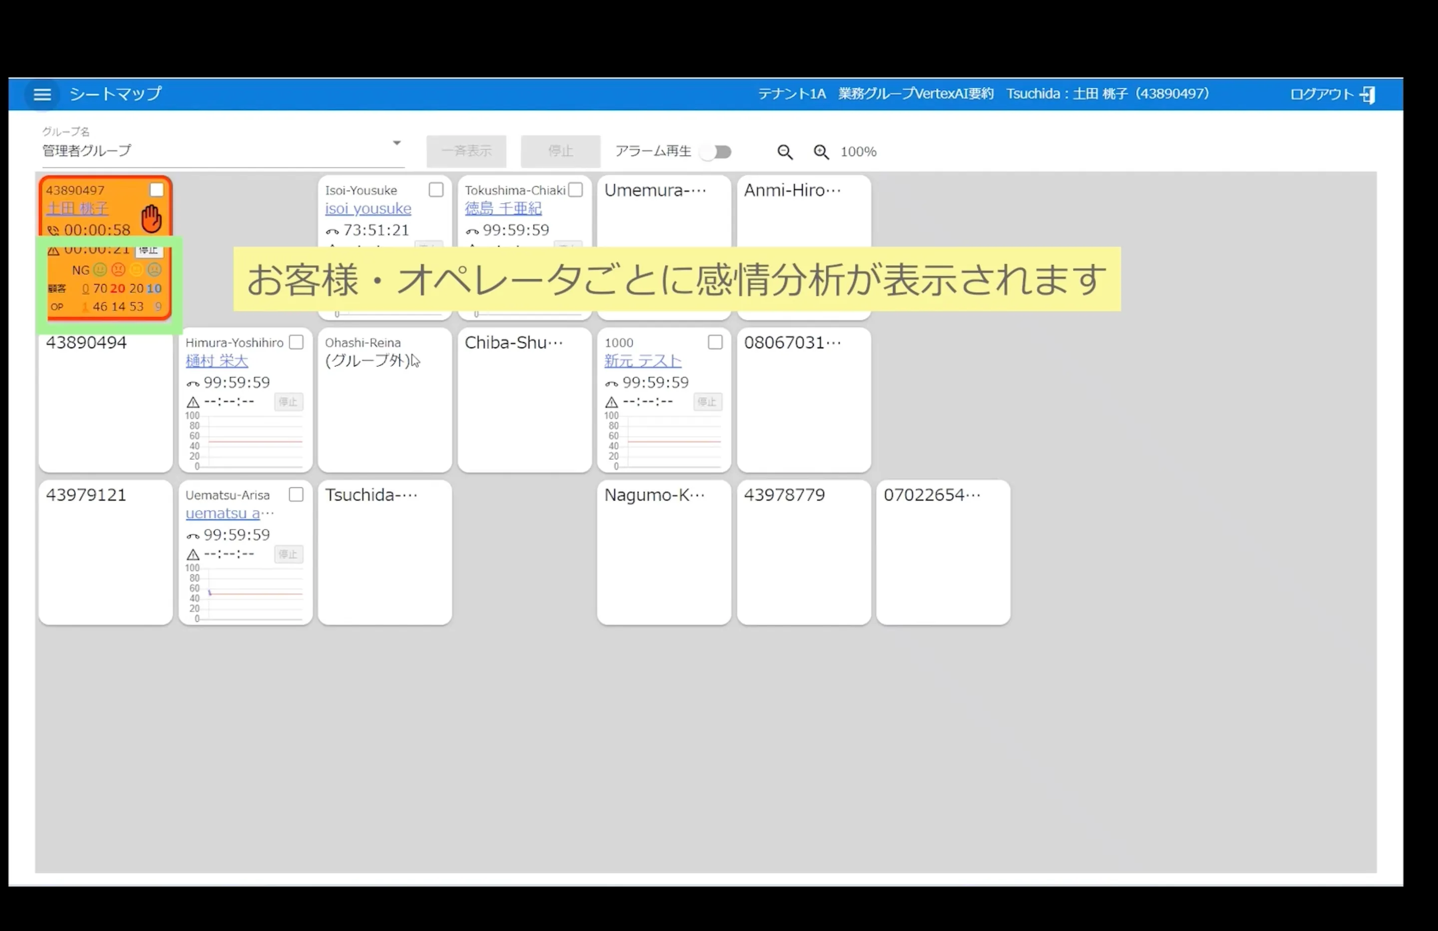Select the 07022654 seat card
1438x931 pixels.
(x=943, y=552)
